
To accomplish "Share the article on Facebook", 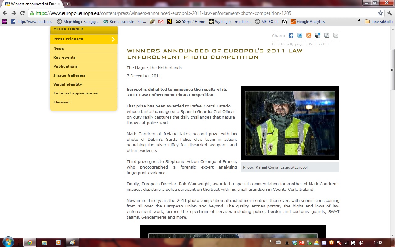I will tap(291, 35).
